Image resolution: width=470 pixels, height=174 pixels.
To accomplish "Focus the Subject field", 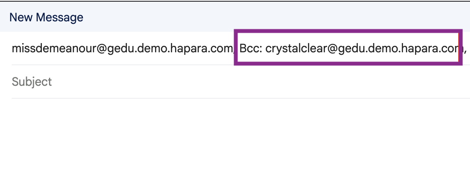I will click(x=241, y=82).
